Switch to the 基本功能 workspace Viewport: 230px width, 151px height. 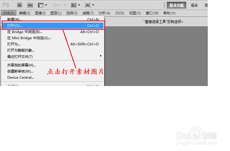coord(177,5)
